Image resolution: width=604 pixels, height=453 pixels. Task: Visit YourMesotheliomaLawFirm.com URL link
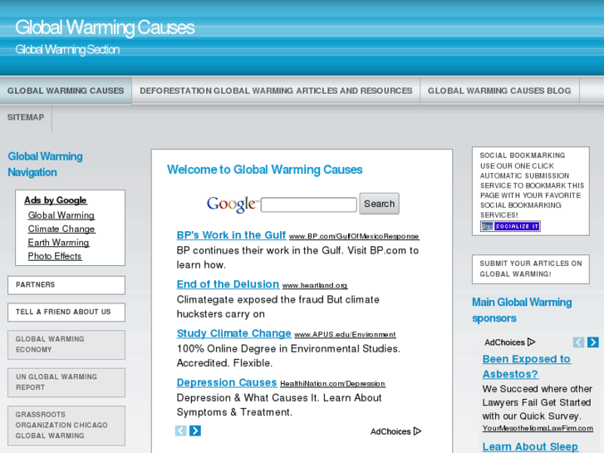pyautogui.click(x=538, y=428)
